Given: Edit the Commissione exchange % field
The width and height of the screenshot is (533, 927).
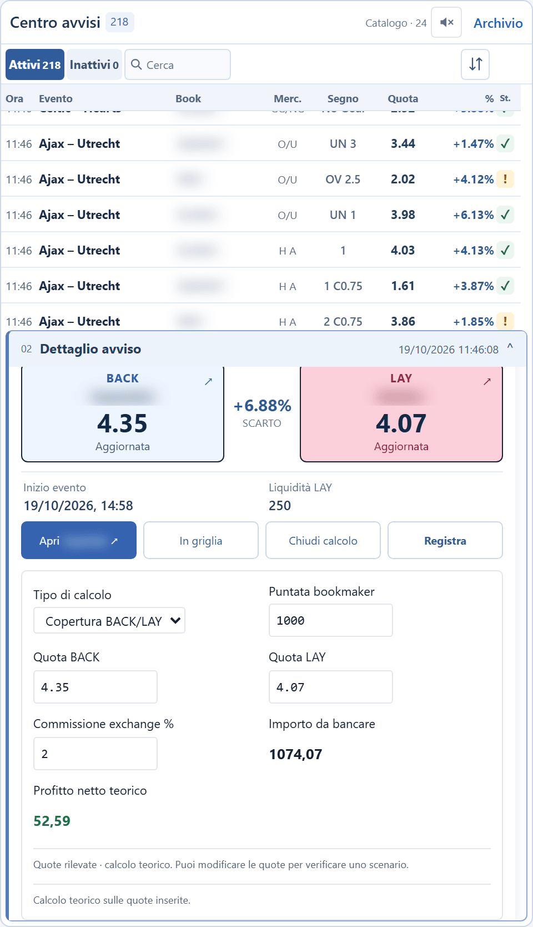Looking at the screenshot, I should coord(95,754).
